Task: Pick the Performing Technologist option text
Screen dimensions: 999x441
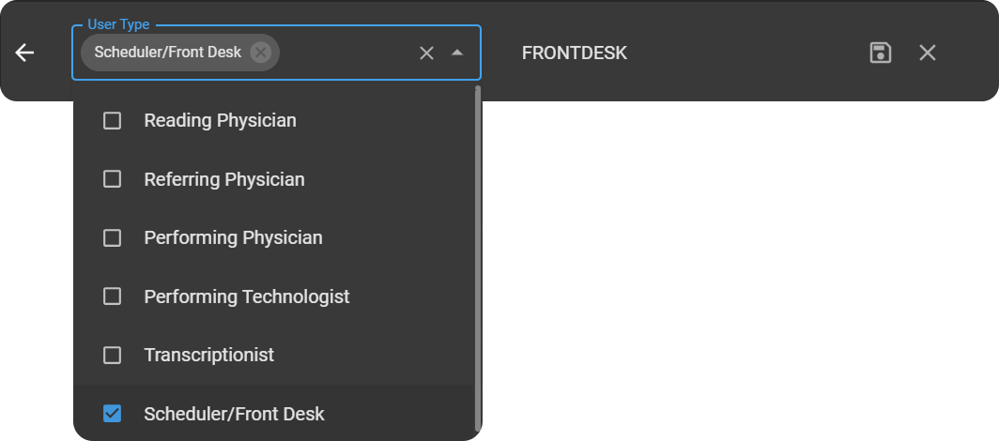Action: (x=247, y=297)
